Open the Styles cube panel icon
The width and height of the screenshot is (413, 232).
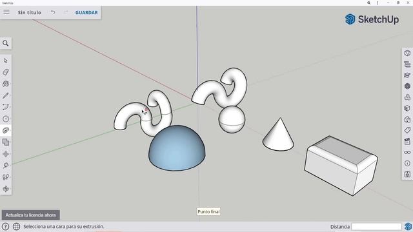[x=407, y=108]
